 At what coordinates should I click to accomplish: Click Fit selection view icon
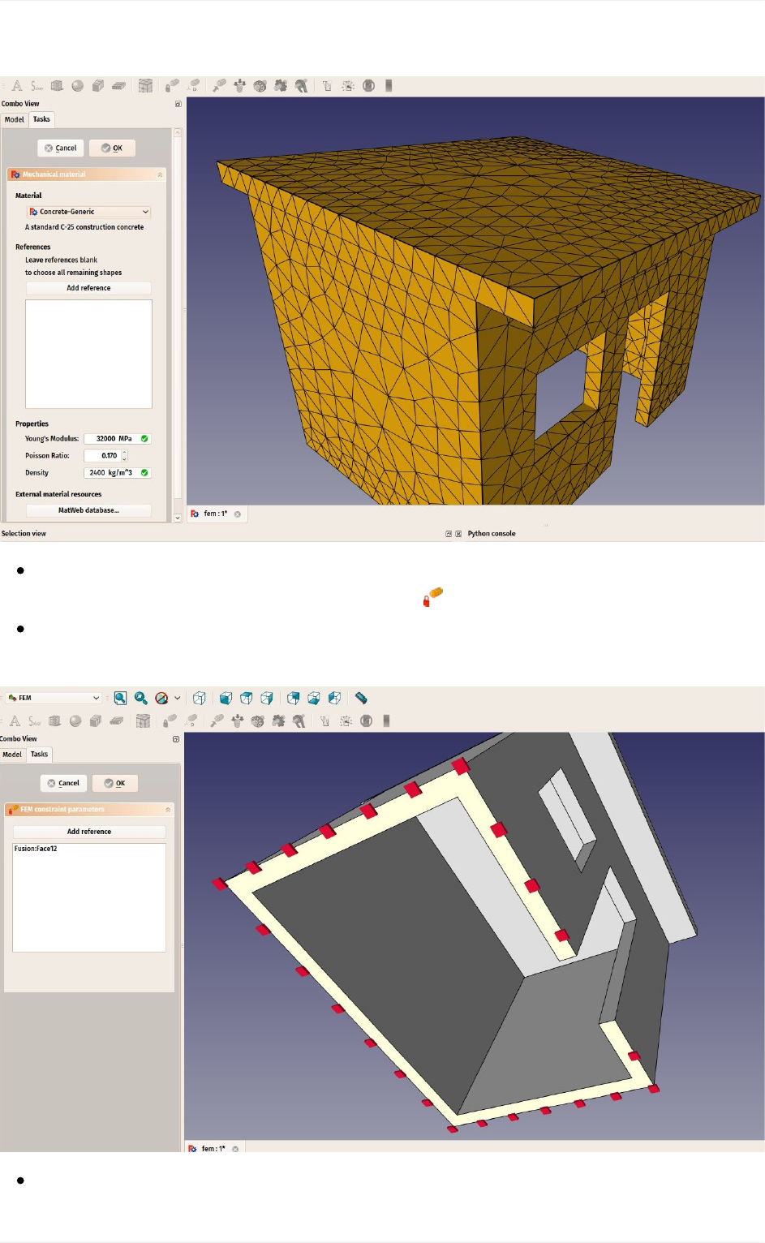pos(141,698)
